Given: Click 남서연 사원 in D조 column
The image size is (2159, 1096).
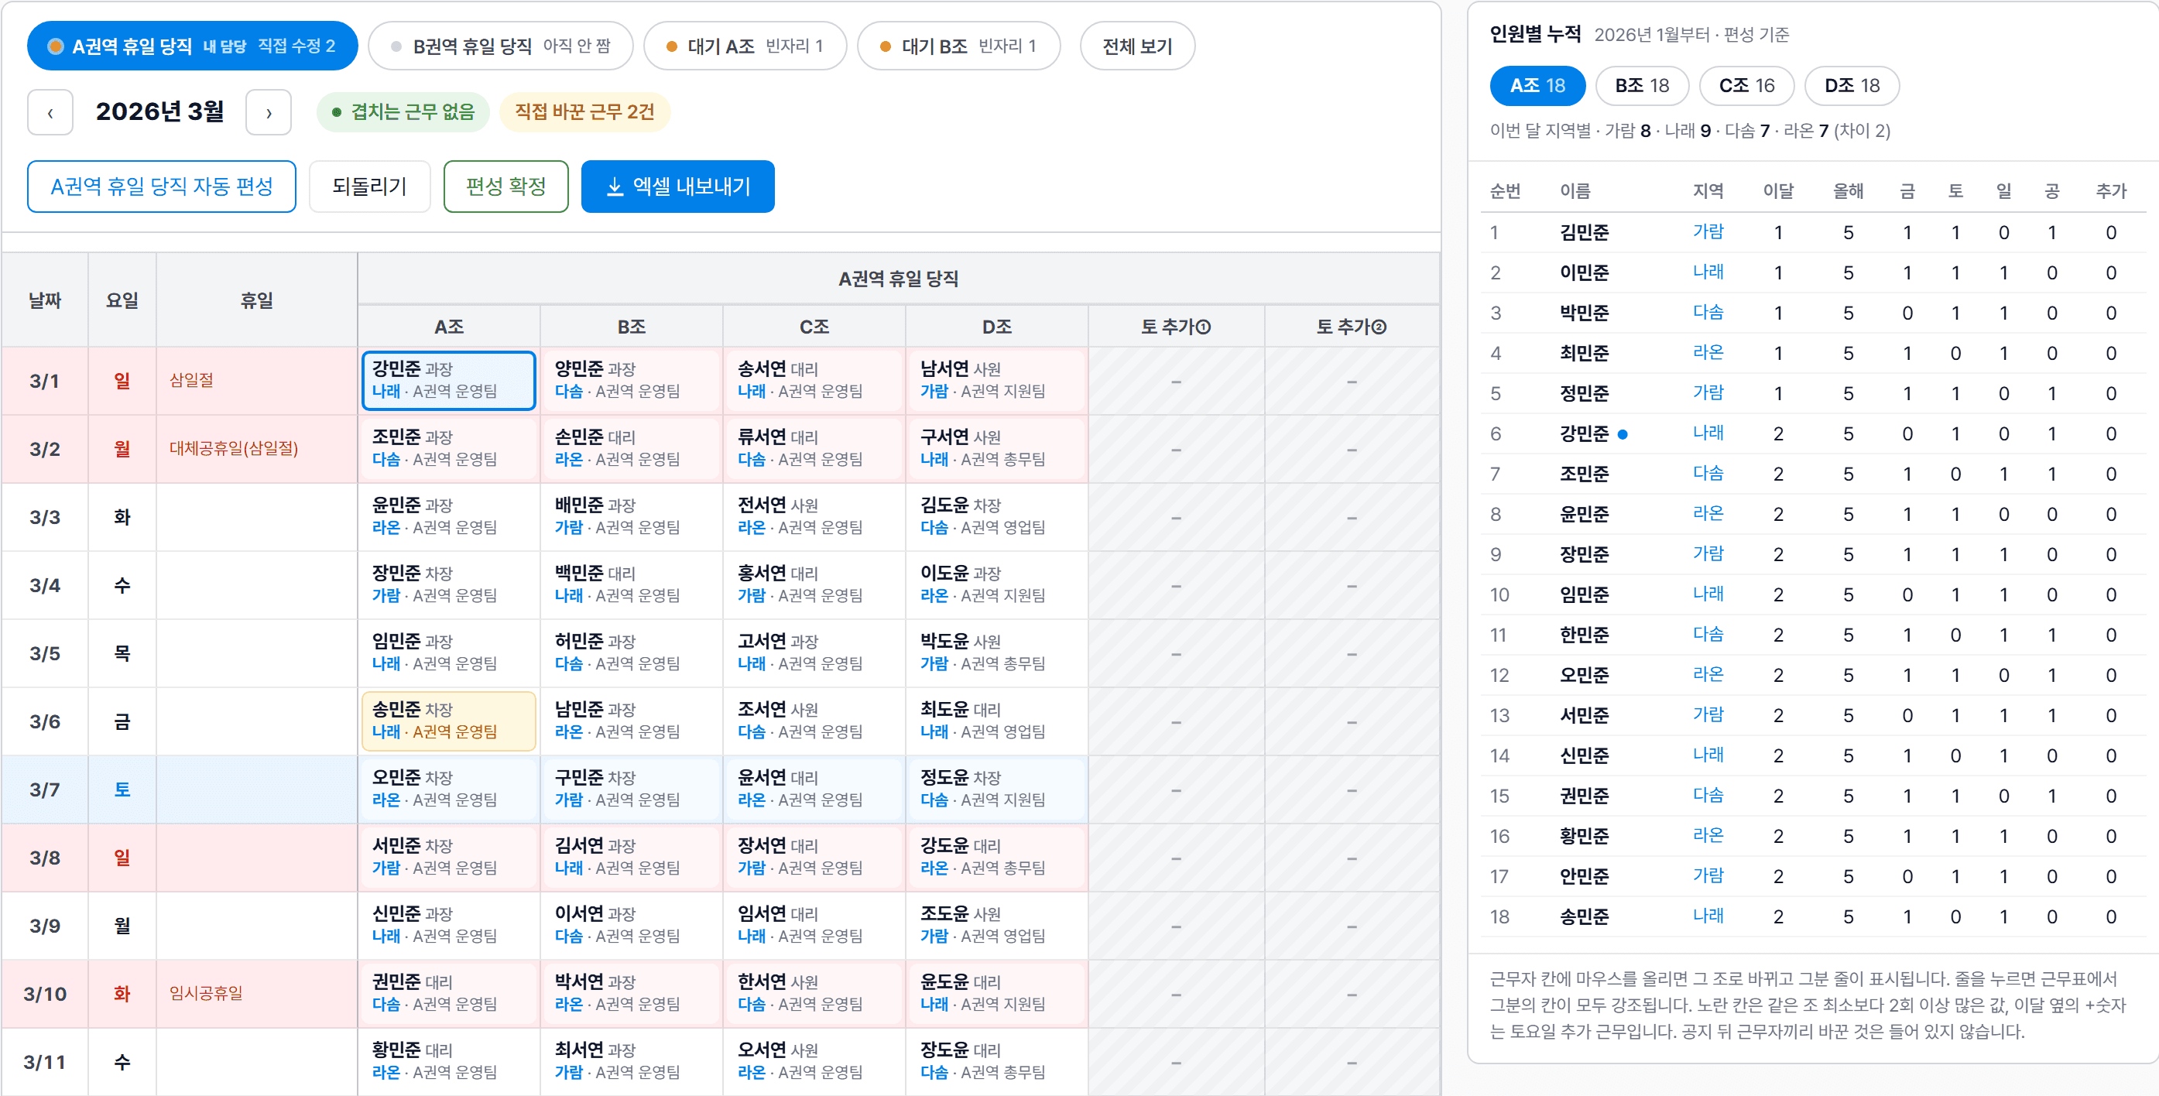Looking at the screenshot, I should coord(996,380).
